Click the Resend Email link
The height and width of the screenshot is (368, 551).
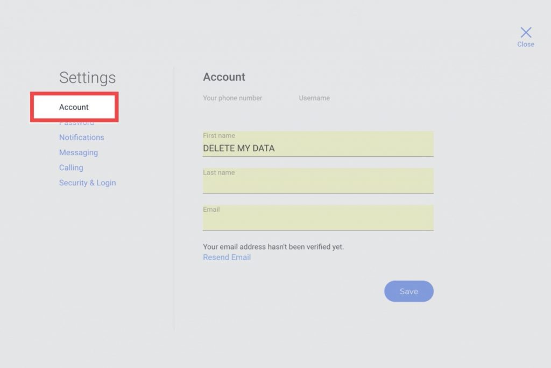[227, 258]
